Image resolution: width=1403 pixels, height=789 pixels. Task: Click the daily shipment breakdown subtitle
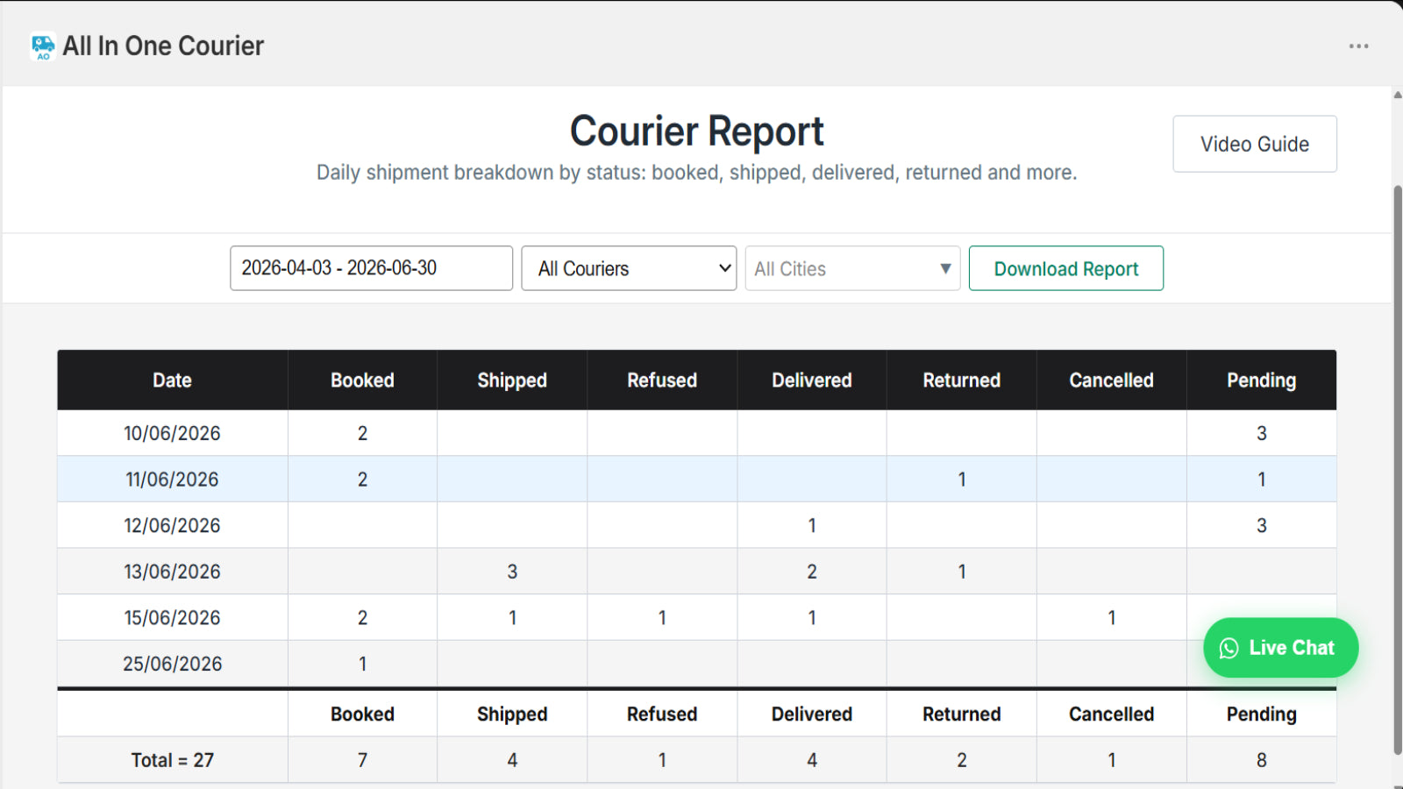tap(696, 173)
